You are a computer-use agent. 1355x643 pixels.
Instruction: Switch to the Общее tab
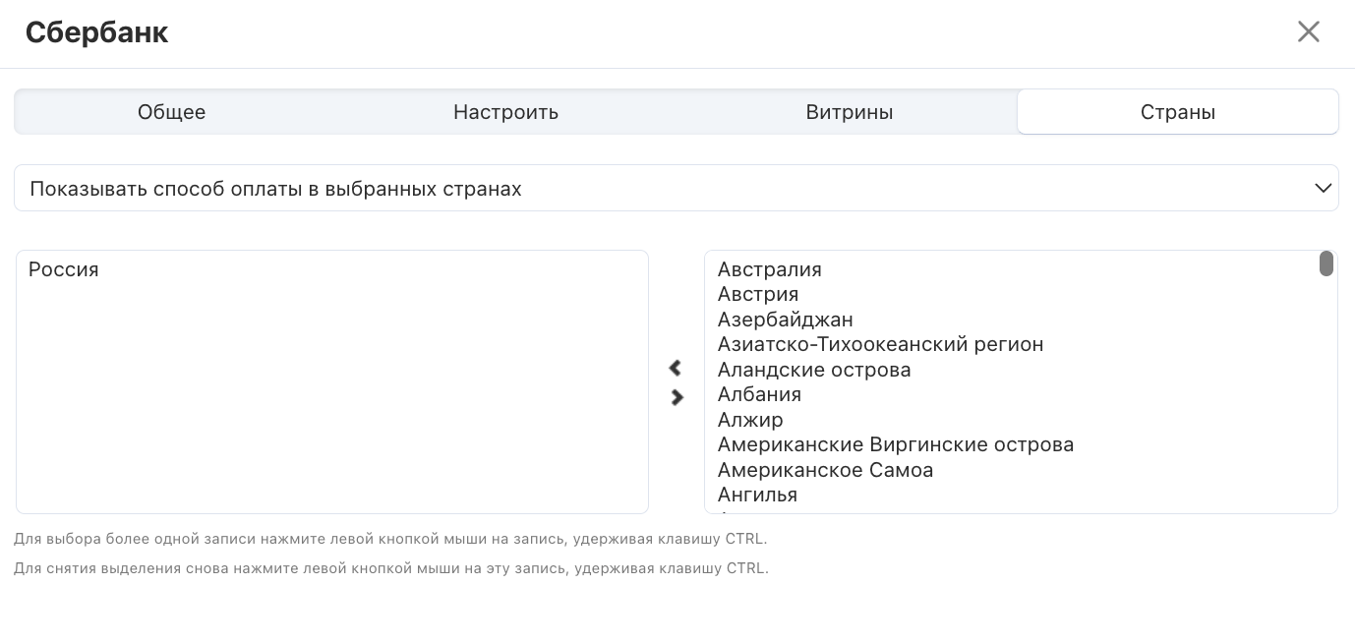[171, 112]
